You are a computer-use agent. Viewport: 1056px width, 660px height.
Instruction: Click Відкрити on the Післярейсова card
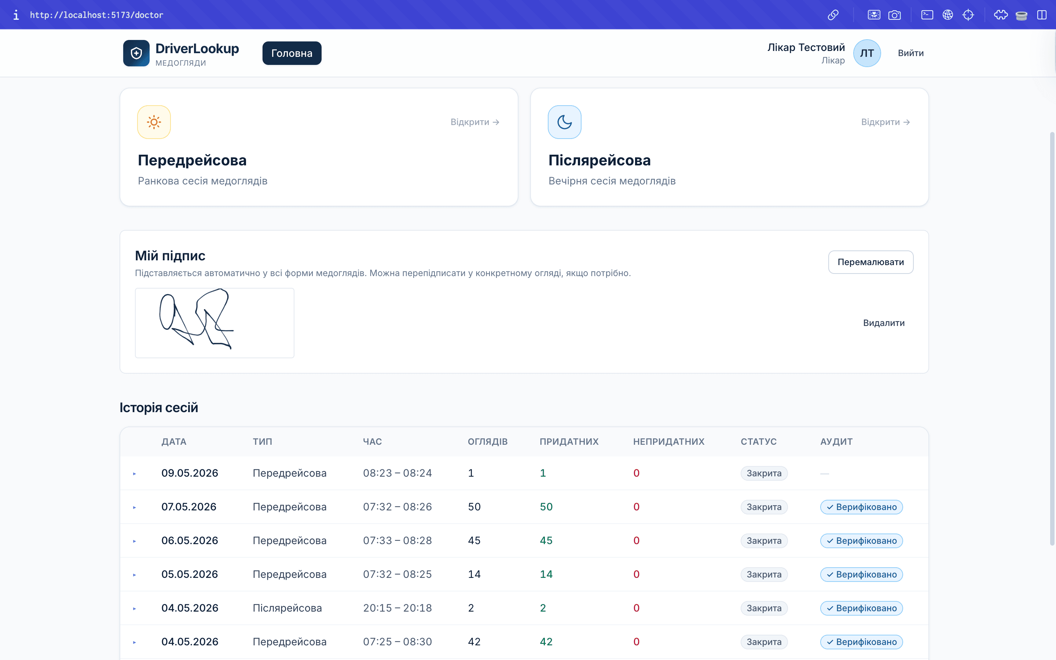coord(885,122)
